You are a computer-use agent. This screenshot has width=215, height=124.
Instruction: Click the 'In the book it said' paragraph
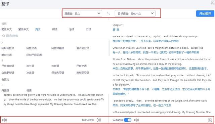162,80
